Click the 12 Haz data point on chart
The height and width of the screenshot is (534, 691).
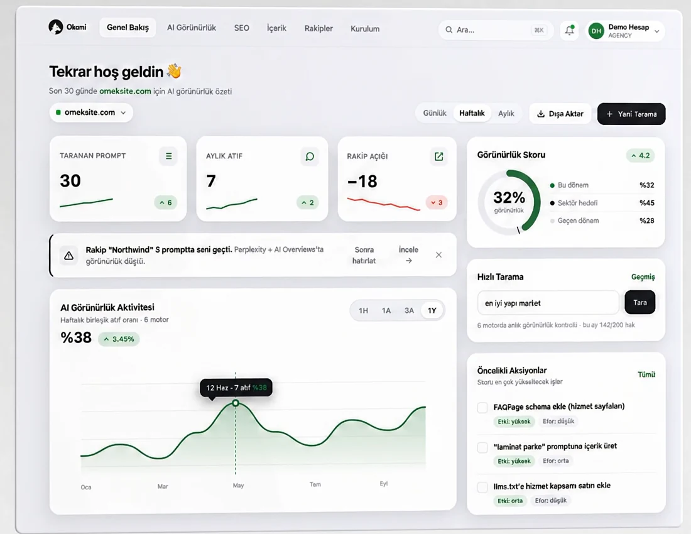coord(236,403)
